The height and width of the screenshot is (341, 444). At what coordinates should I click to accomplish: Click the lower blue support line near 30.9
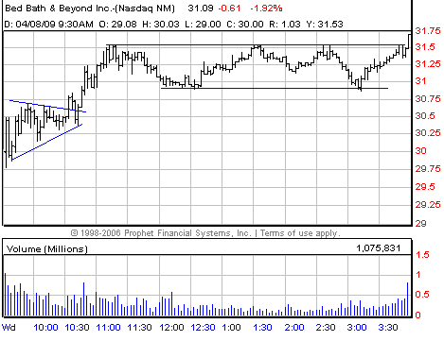point(275,88)
